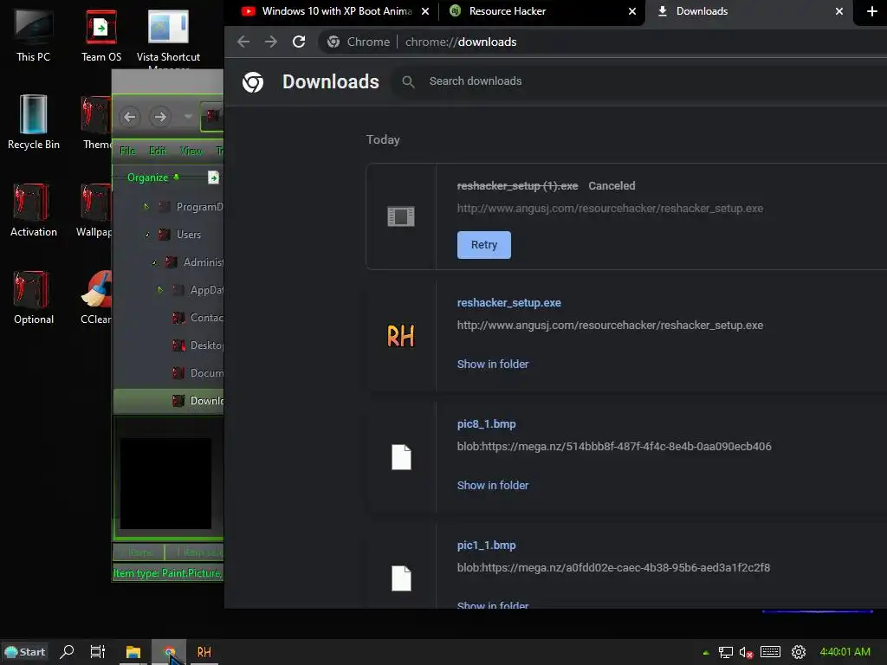Image resolution: width=887 pixels, height=665 pixels.
Task: Open the reshacker_setup.exe download link
Action: click(x=508, y=302)
